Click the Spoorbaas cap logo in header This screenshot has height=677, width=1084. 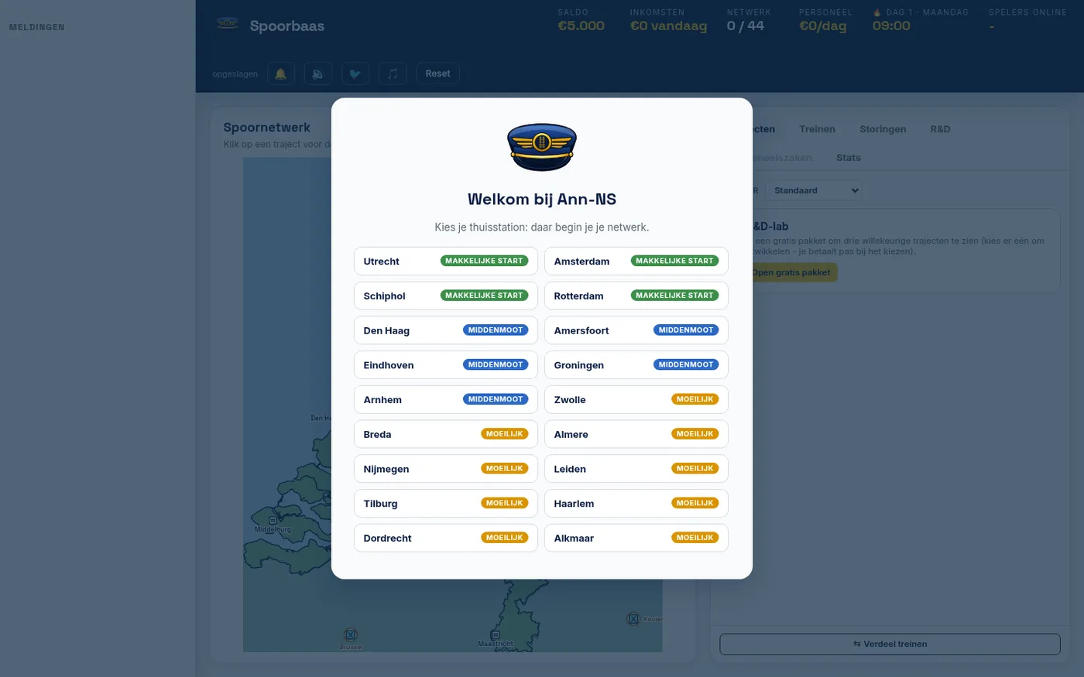pyautogui.click(x=227, y=24)
